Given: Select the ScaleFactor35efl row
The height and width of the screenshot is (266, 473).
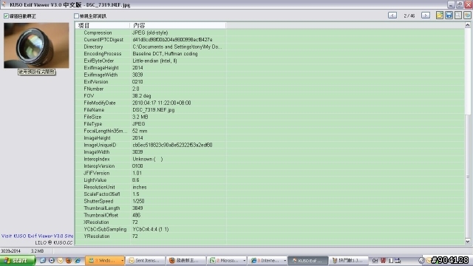Looking at the screenshot, I should pyautogui.click(x=270, y=194).
